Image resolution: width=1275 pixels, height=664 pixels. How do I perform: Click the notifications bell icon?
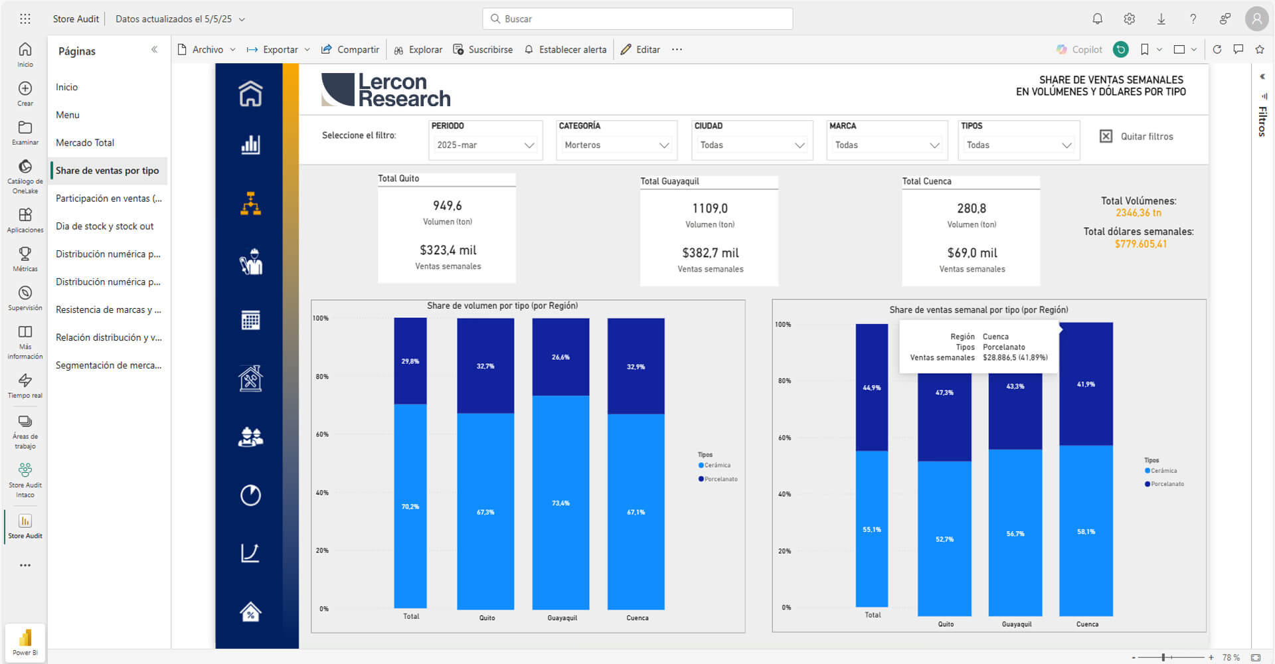click(1097, 19)
